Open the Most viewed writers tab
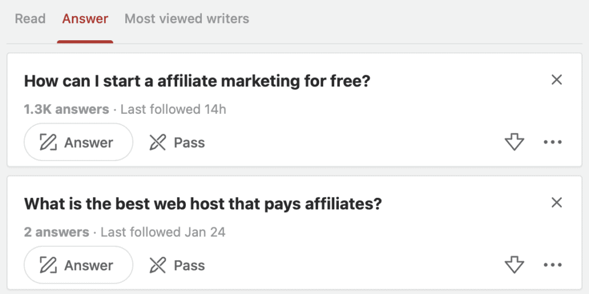The height and width of the screenshot is (294, 589). 187,18
